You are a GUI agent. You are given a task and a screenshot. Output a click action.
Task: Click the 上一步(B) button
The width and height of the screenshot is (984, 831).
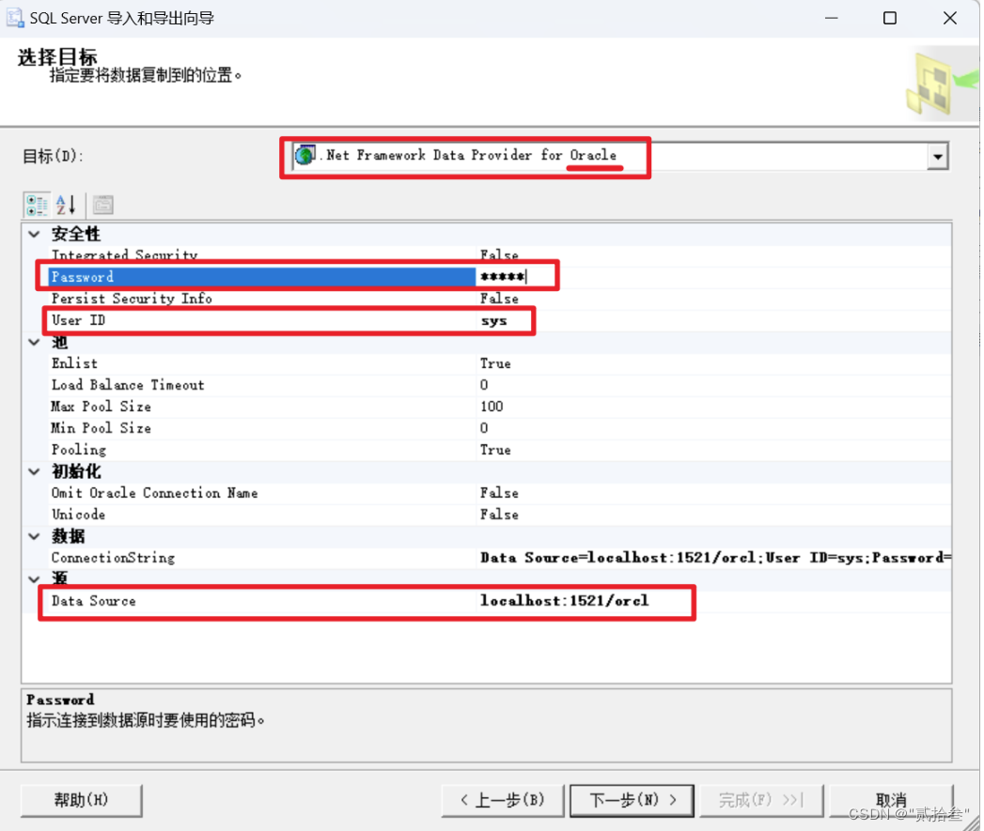point(503,800)
